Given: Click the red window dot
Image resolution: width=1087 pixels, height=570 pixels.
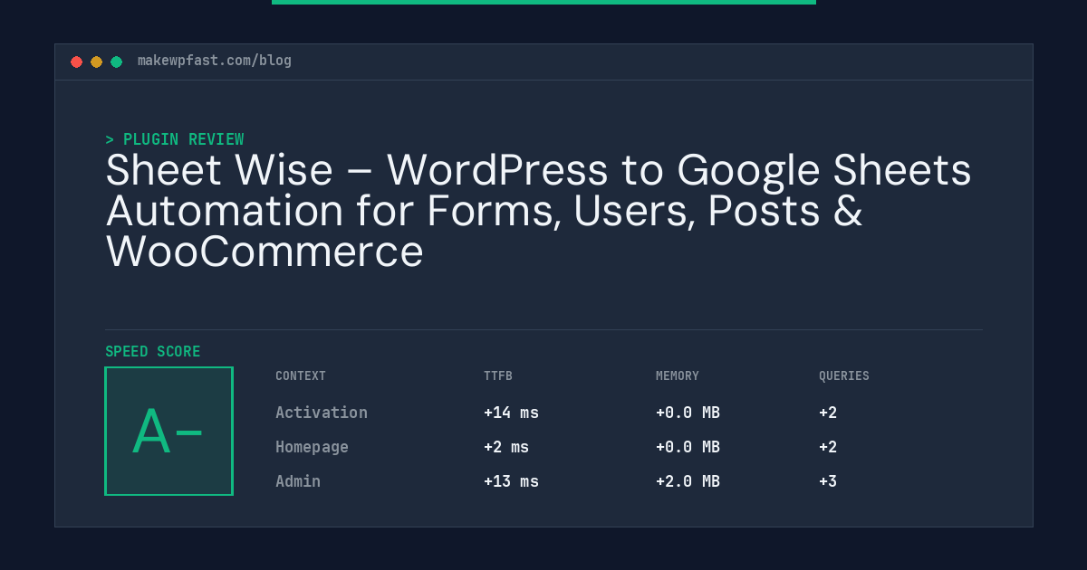Looking at the screenshot, I should pyautogui.click(x=76, y=62).
